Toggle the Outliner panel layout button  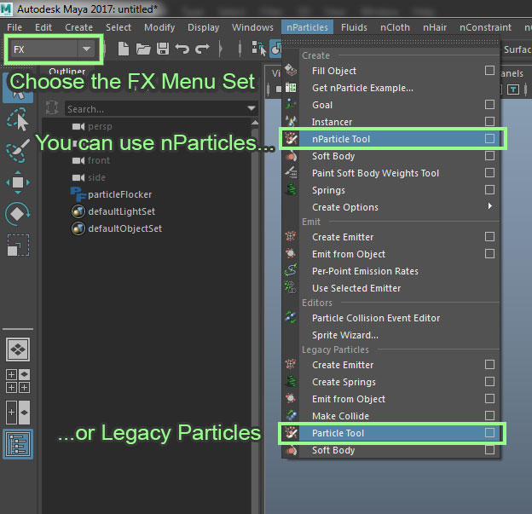(x=18, y=444)
